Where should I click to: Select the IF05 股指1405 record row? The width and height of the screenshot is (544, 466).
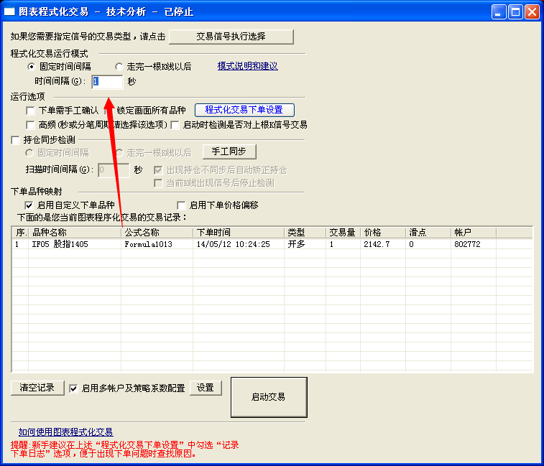pyautogui.click(x=272, y=244)
